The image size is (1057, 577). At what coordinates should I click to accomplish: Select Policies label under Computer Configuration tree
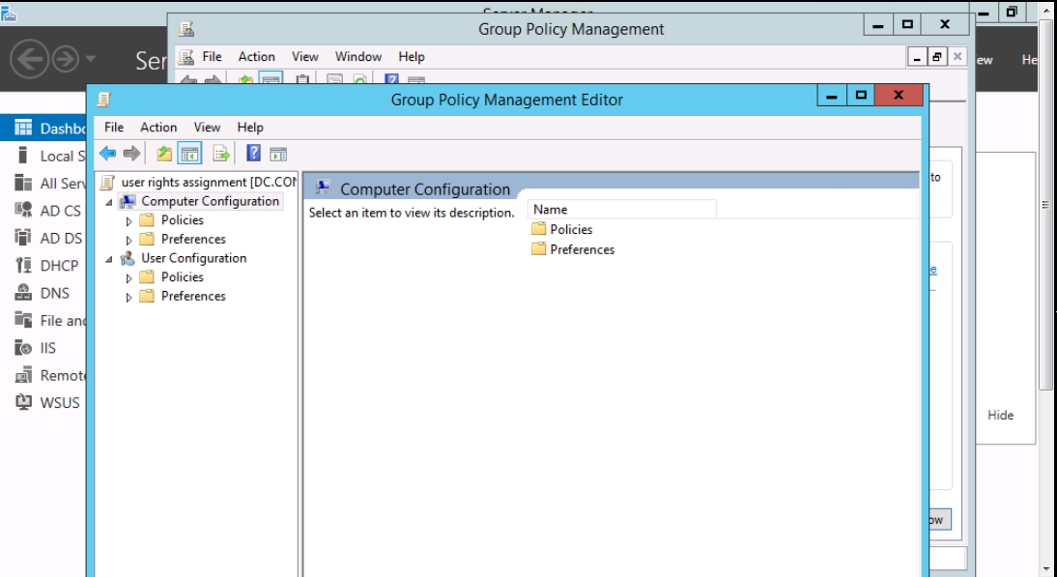click(182, 219)
